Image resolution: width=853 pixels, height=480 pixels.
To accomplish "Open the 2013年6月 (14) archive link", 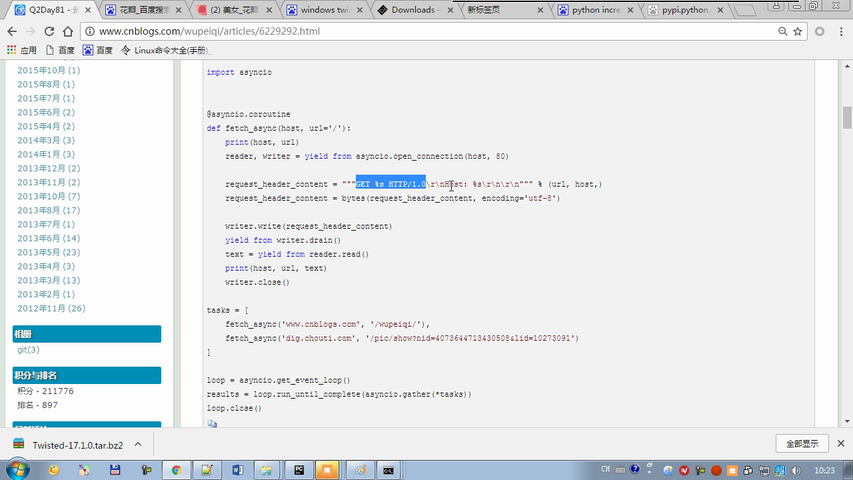I will (49, 238).
